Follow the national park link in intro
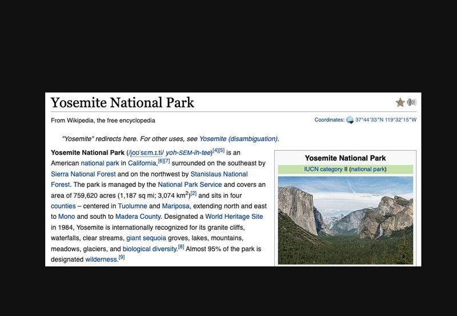Viewport: 457px width, 316px height. (100, 163)
